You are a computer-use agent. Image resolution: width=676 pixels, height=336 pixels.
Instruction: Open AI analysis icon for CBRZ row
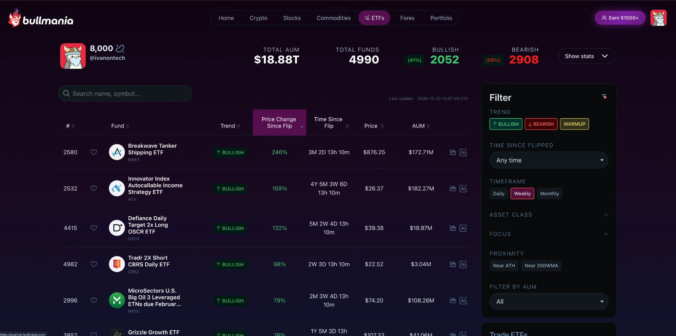463,264
